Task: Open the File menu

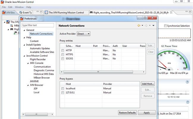Action: (x=4, y=7)
